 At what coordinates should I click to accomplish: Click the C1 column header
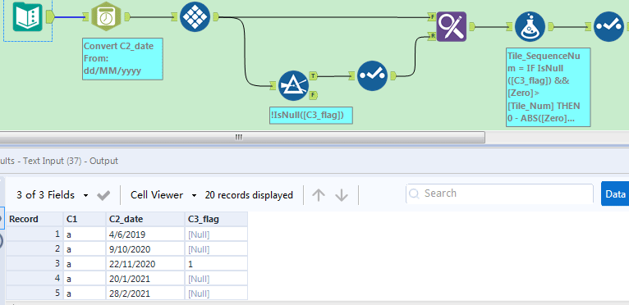pos(85,219)
